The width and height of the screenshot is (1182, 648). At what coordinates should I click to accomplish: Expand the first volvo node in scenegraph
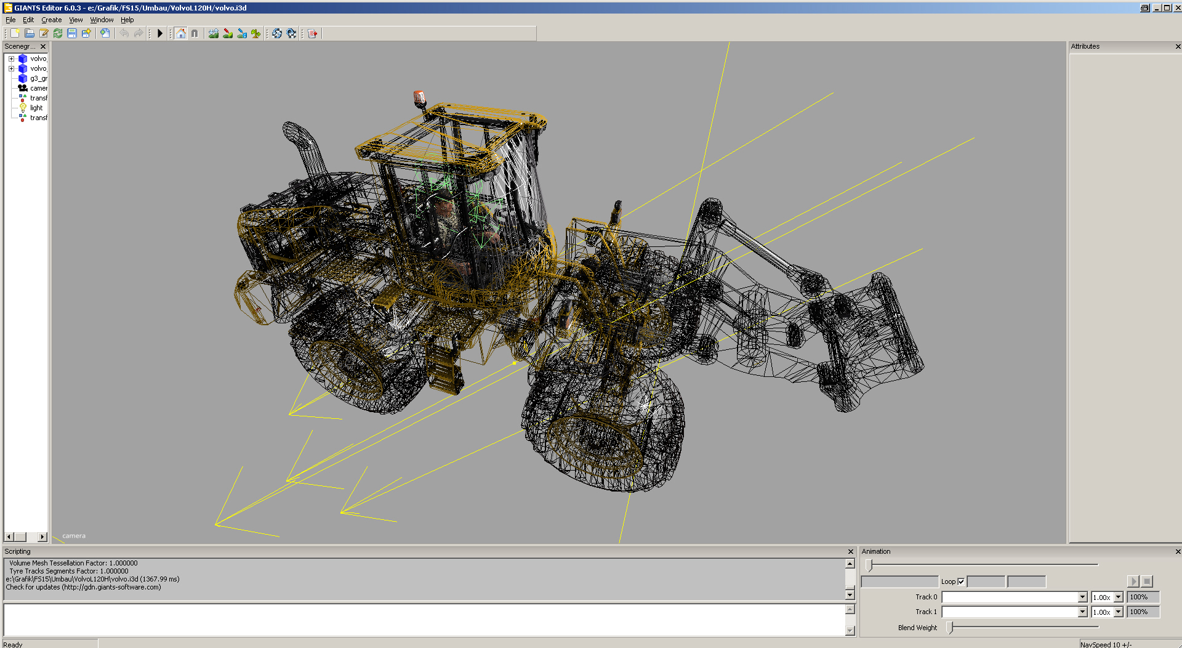coord(11,59)
